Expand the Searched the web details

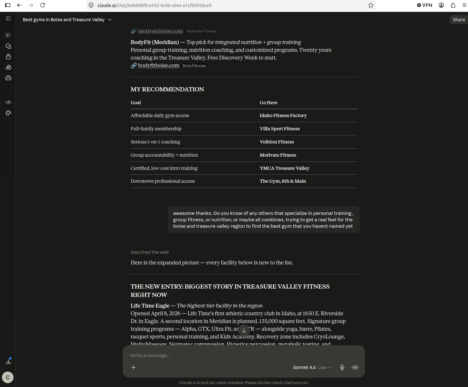pos(150,252)
